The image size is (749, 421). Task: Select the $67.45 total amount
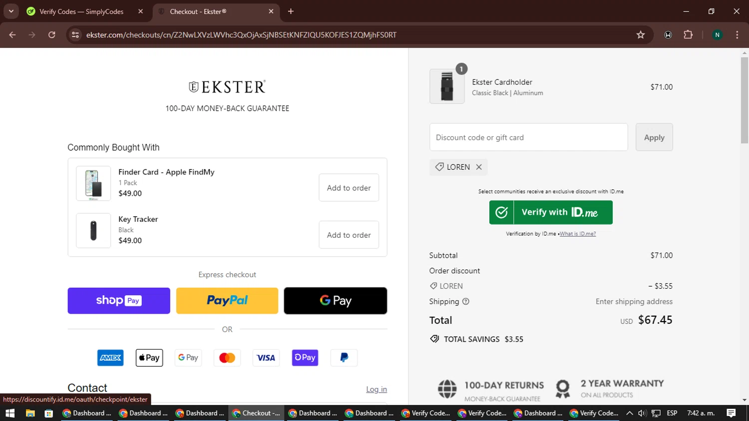[655, 320]
